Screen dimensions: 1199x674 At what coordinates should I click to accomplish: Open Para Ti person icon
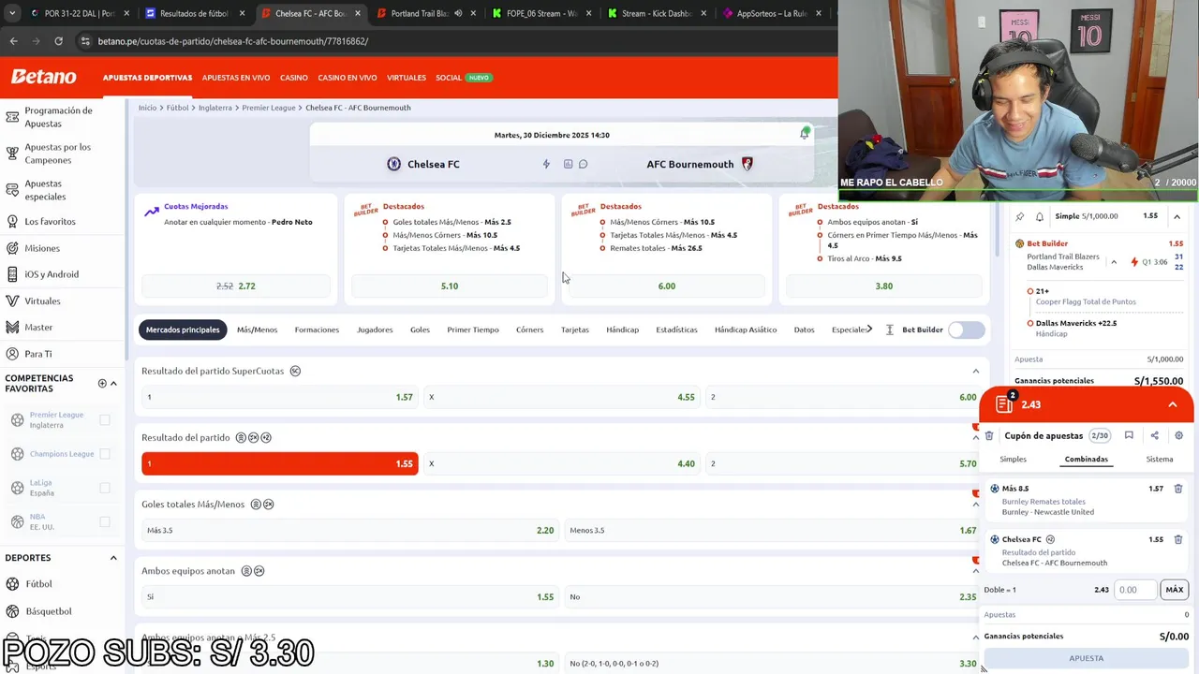[x=12, y=354]
